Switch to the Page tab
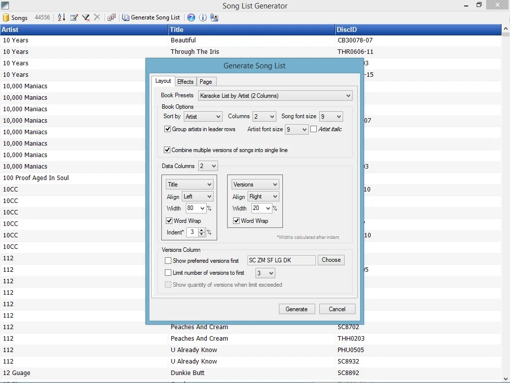This screenshot has width=510, height=383. [206, 82]
